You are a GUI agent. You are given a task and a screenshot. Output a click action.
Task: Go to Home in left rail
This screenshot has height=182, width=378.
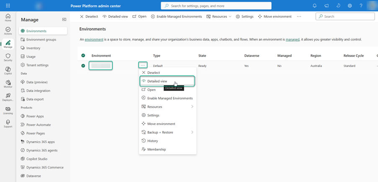click(8, 18)
